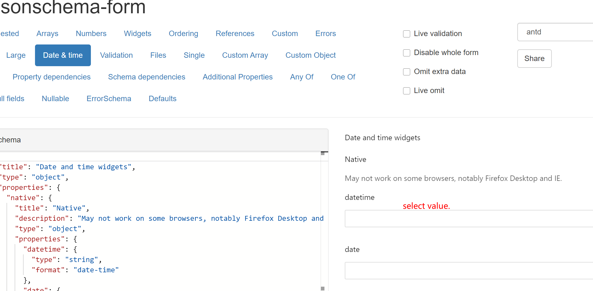Click the Share button
The height and width of the screenshot is (291, 593).
[x=534, y=58]
